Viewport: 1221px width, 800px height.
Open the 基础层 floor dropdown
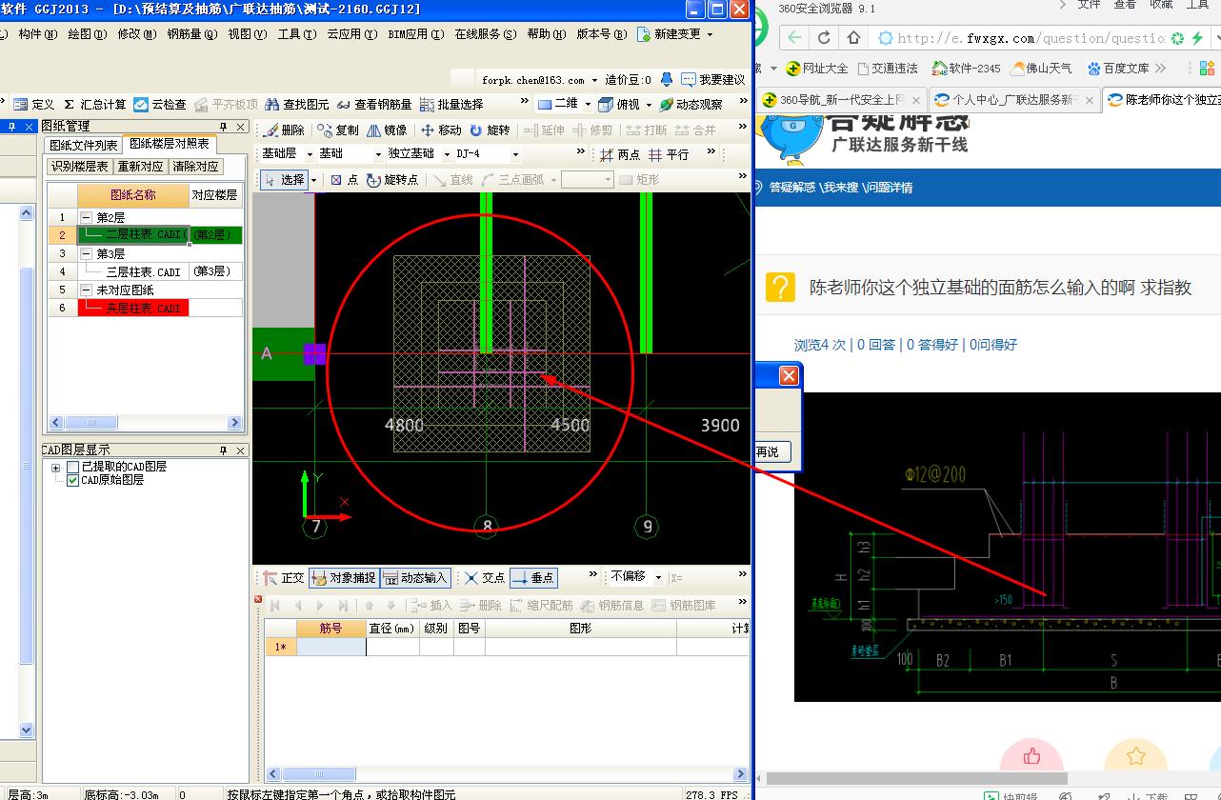click(308, 154)
